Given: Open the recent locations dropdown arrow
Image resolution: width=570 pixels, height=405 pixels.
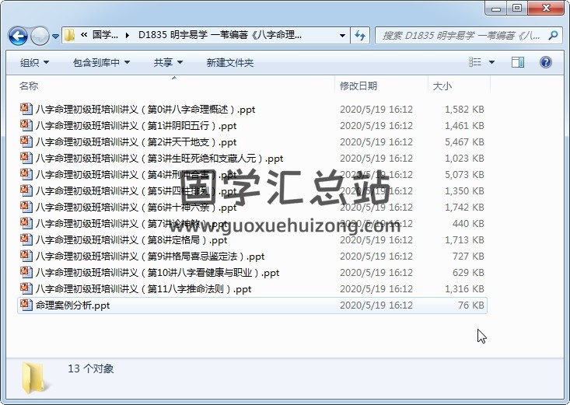Looking at the screenshot, I should click(55, 36).
